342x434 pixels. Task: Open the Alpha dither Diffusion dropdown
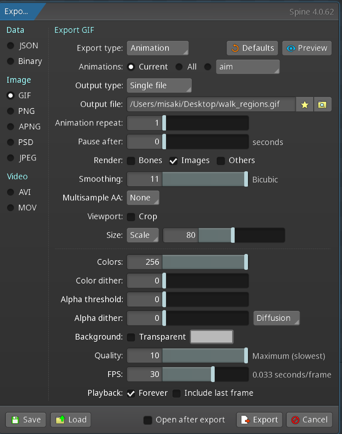(276, 318)
